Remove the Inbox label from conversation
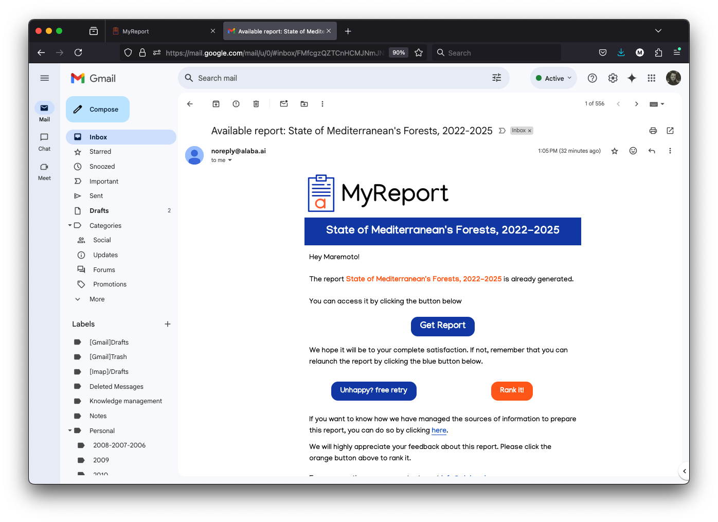 point(530,131)
